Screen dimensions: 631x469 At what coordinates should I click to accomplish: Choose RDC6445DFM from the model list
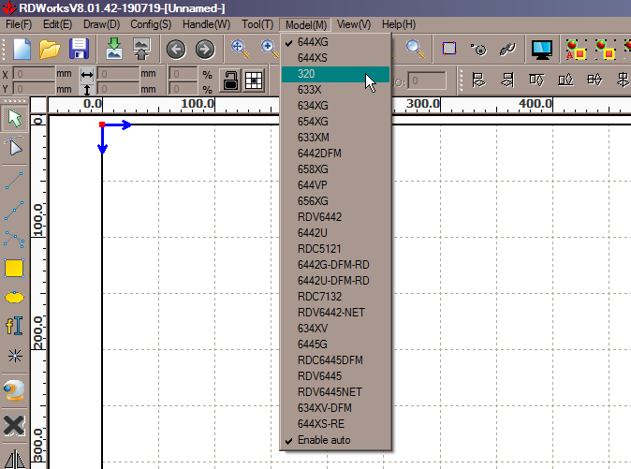[330, 360]
